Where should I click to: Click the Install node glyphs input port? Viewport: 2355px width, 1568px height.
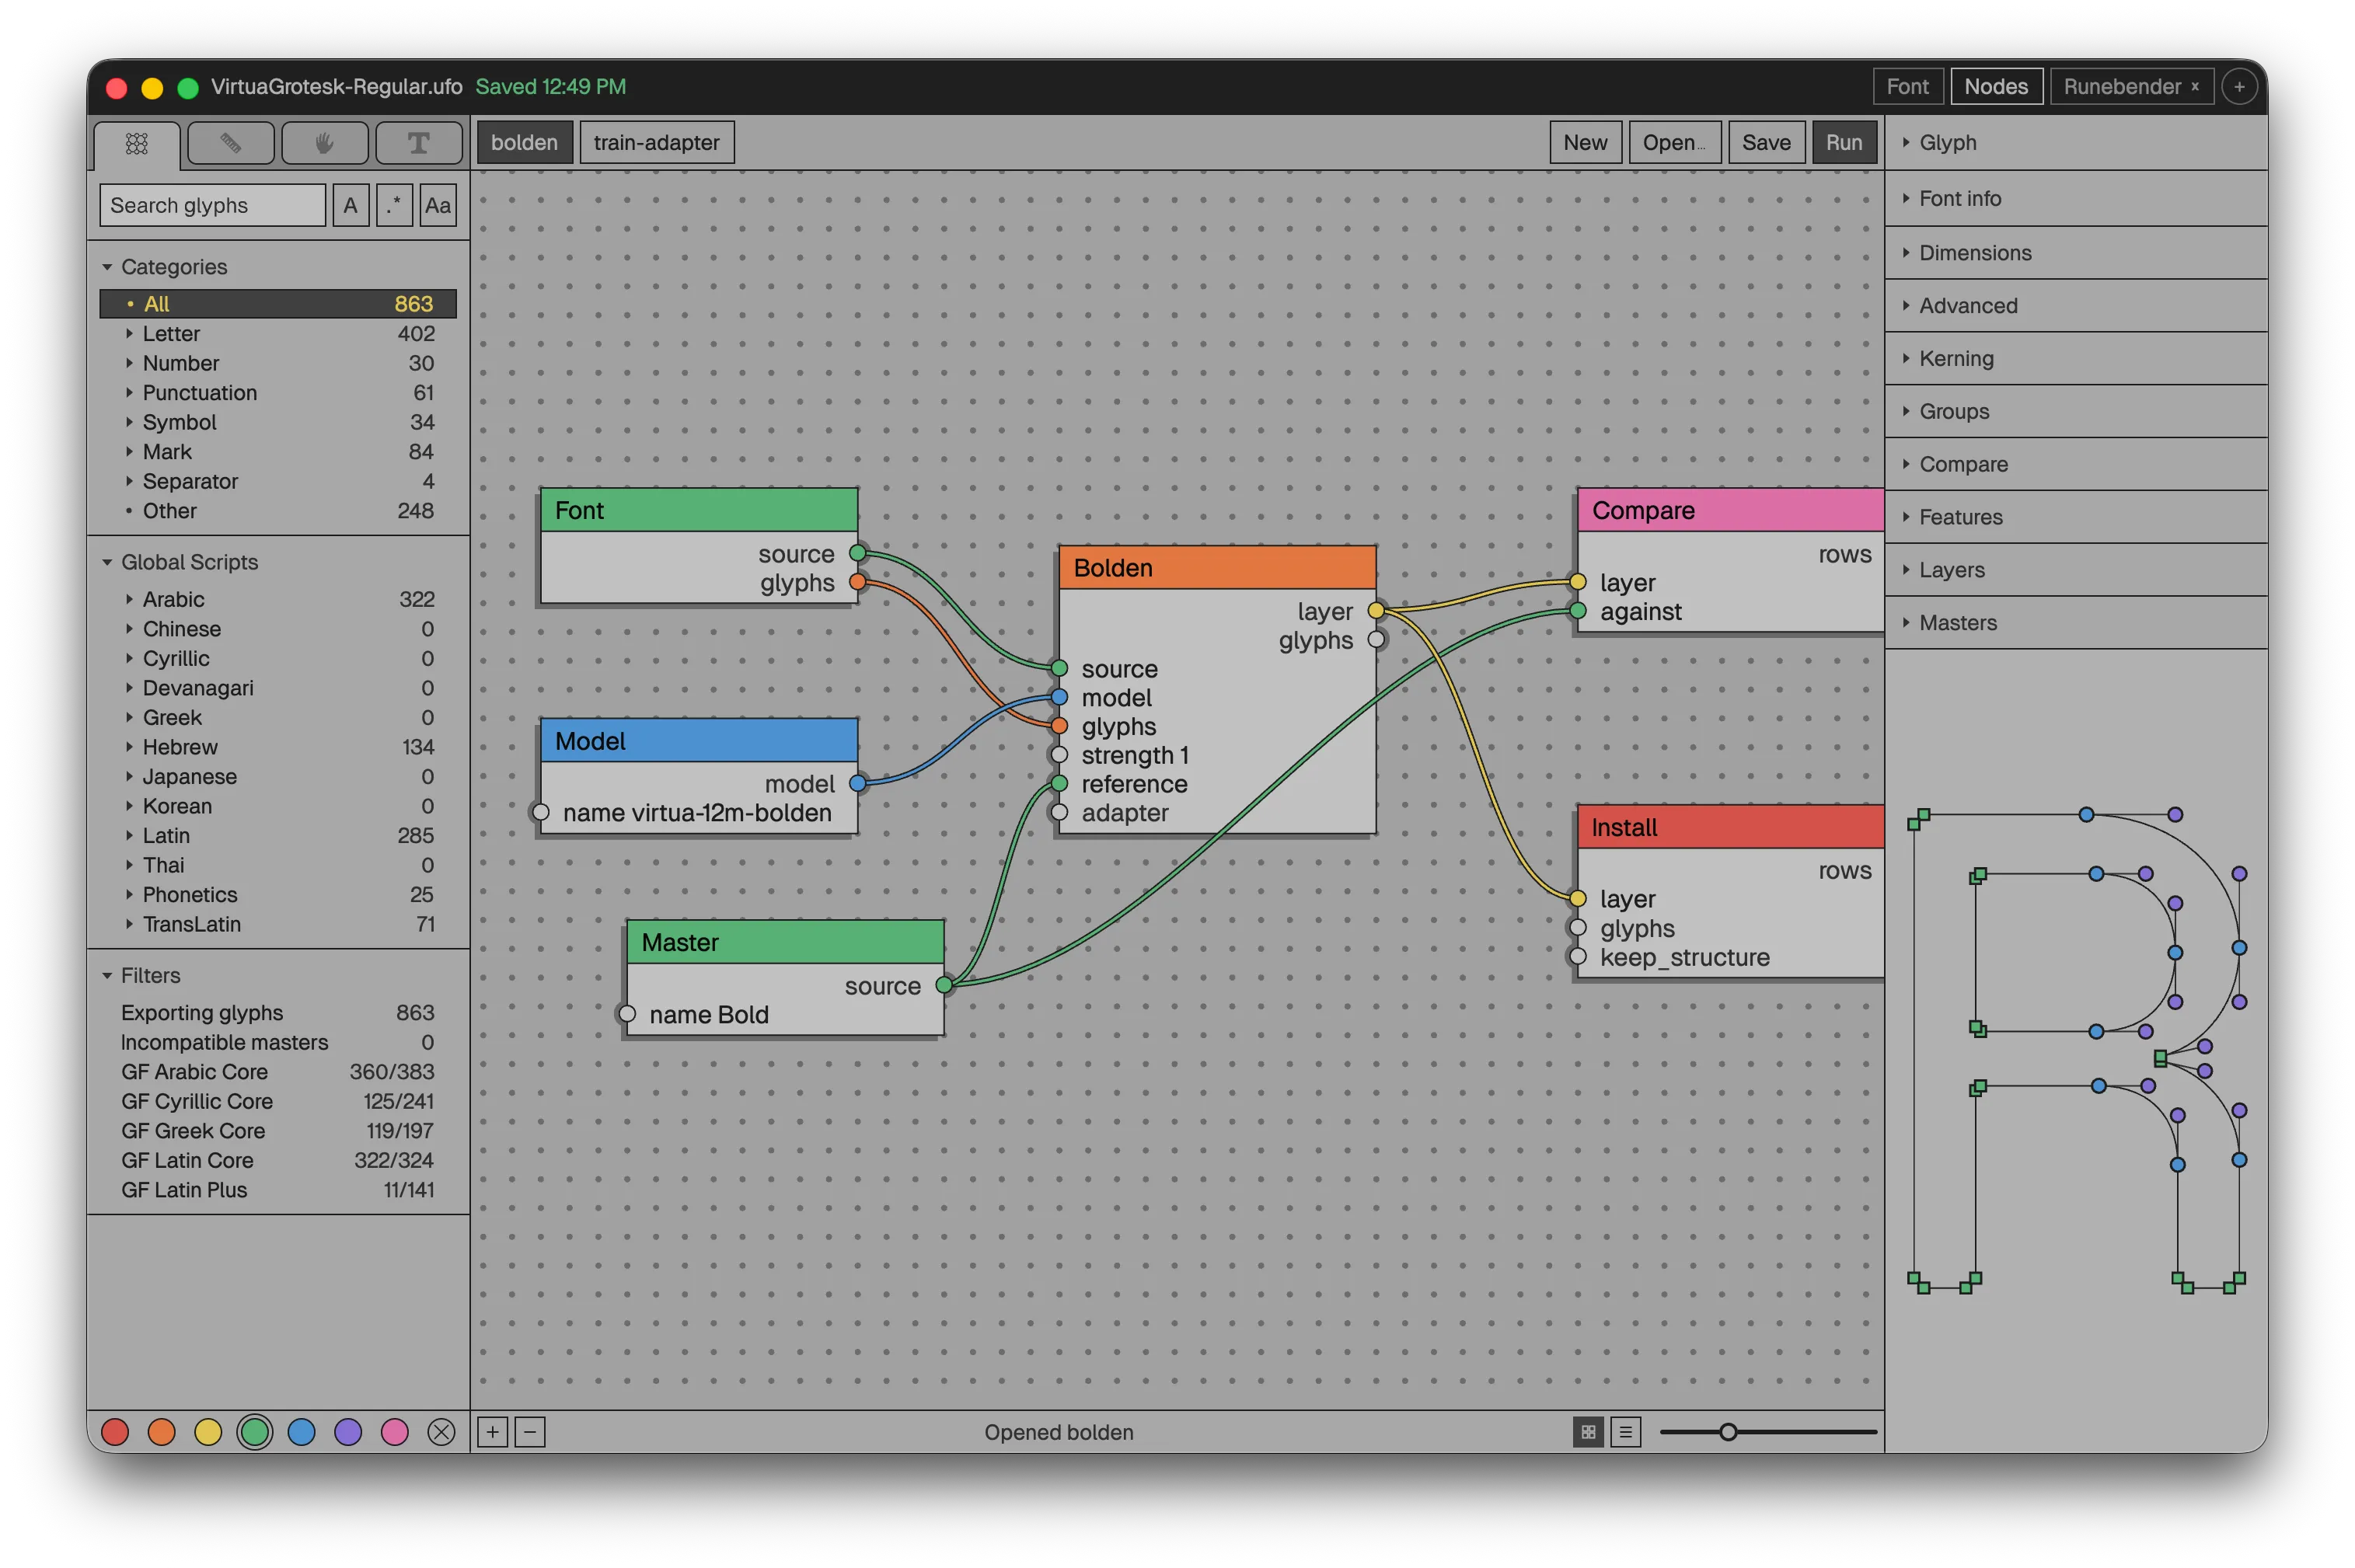tap(1578, 928)
